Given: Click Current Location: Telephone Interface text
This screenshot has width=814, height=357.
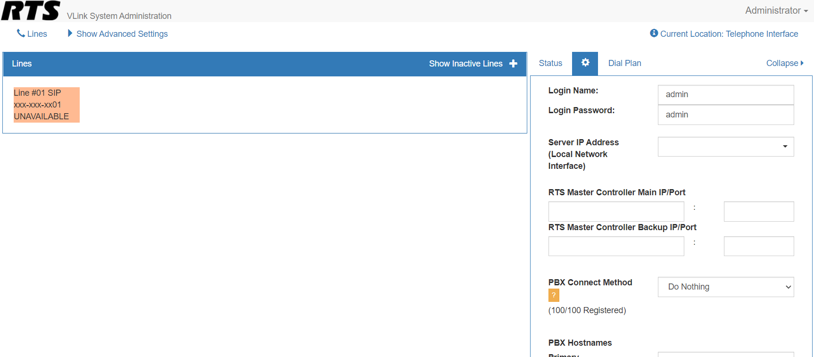Looking at the screenshot, I should [729, 34].
